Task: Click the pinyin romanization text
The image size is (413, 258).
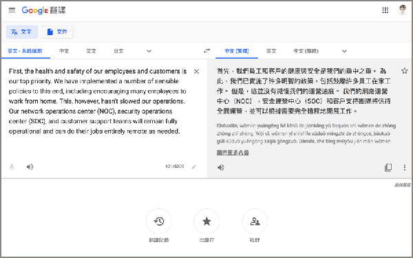Action: [x=306, y=133]
